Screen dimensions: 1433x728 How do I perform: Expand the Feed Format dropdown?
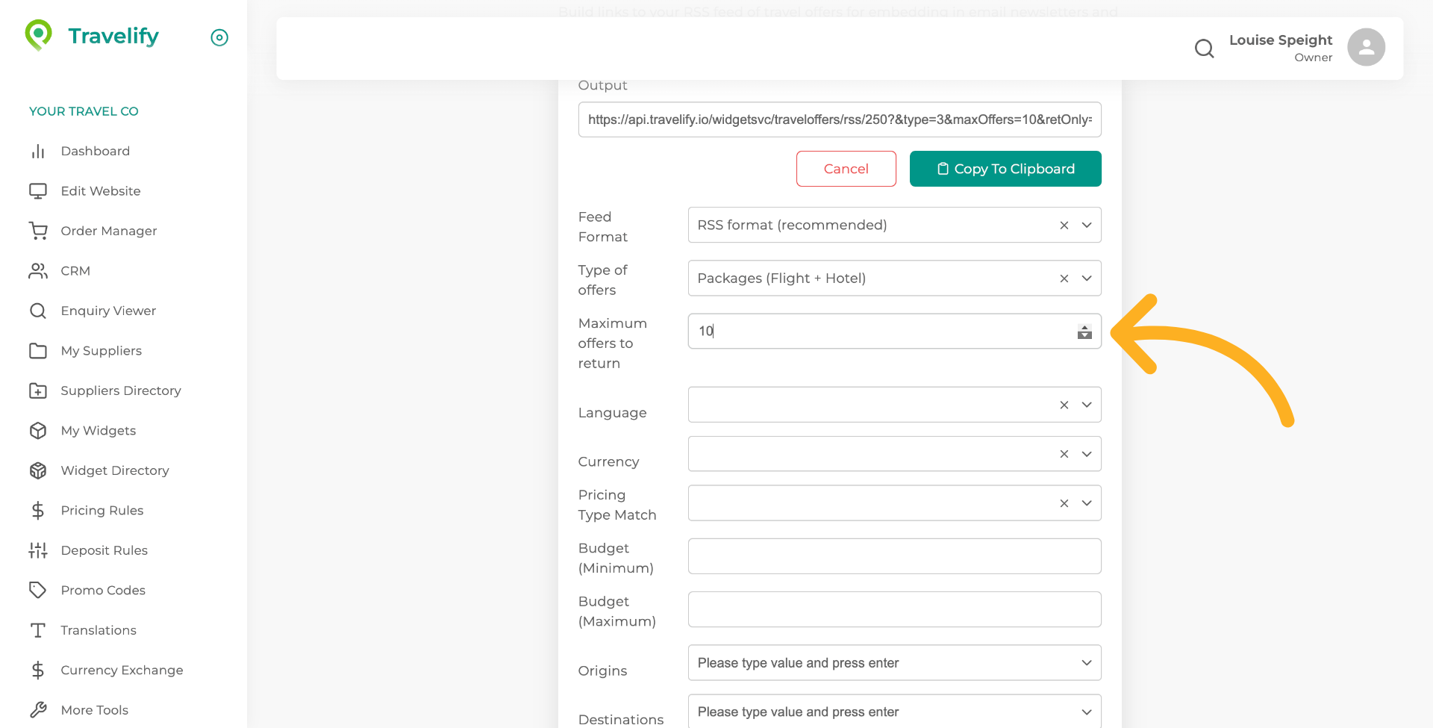click(1087, 225)
